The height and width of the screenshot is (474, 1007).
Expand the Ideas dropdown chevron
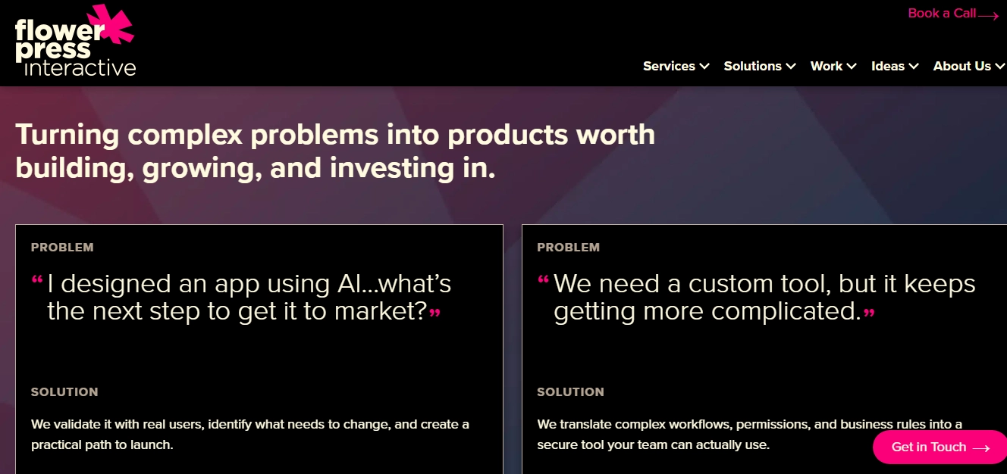click(x=914, y=67)
